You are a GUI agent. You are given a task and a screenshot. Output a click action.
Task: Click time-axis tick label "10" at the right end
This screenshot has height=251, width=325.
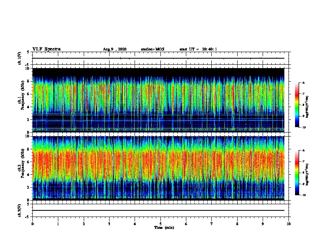pos(288,224)
